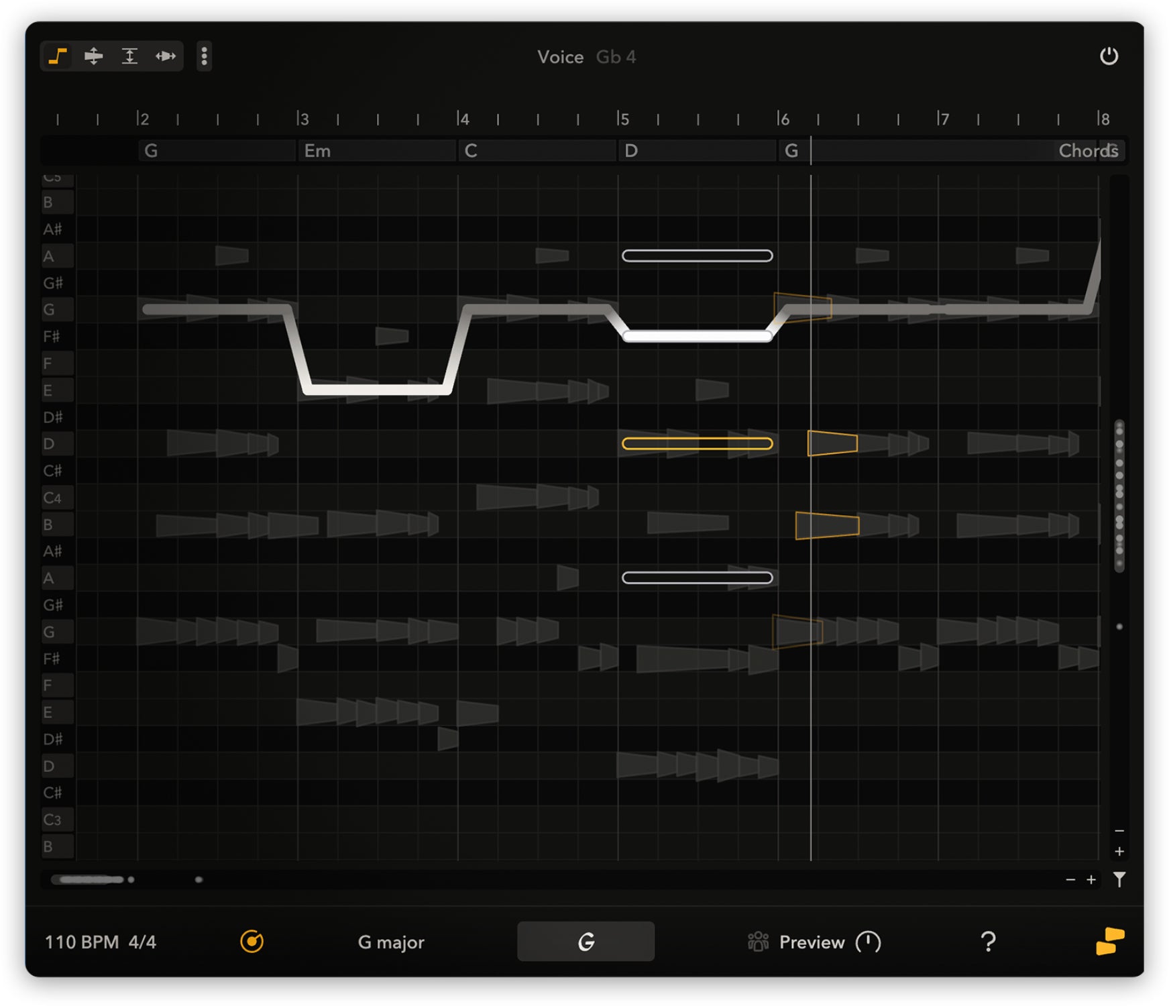Select the horizontal time-stretch tool
The height and width of the screenshot is (1006, 1169).
(166, 56)
